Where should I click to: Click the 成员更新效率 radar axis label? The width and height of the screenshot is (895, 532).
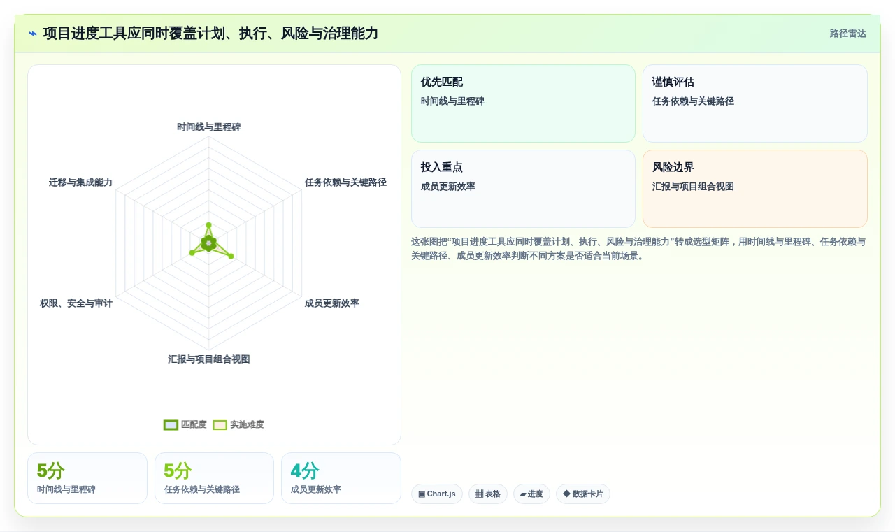[x=331, y=303]
